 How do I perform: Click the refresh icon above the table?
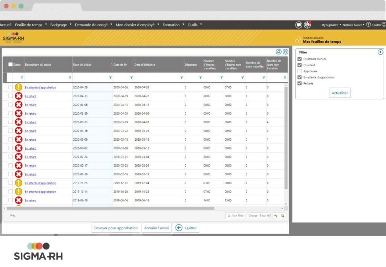coord(279,52)
